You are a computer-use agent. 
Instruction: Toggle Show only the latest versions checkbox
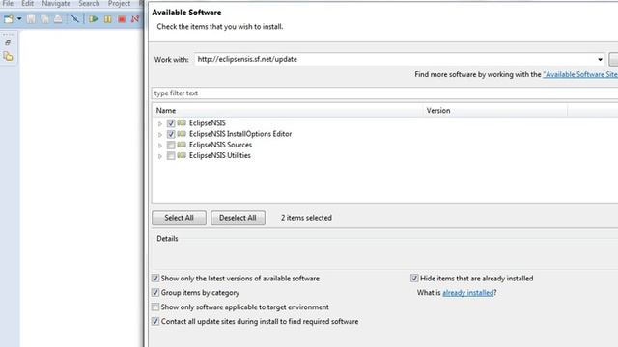(155, 279)
